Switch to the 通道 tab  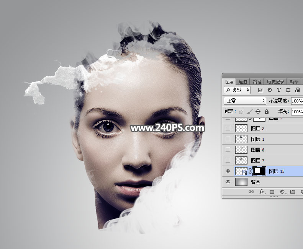[243, 81]
